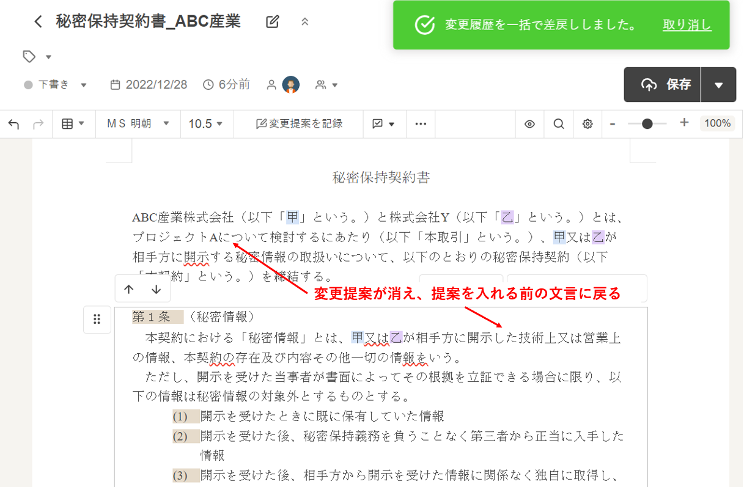Image resolution: width=744 pixels, height=487 pixels.
Task: Open the 下書き status dropdown
Action: 56,85
